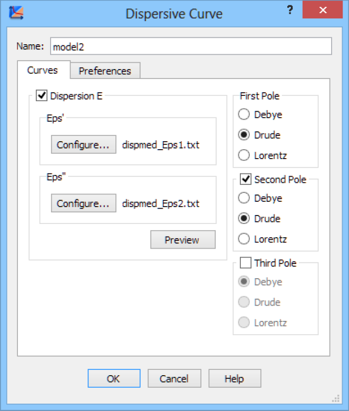Click the Cancel button

point(174,378)
